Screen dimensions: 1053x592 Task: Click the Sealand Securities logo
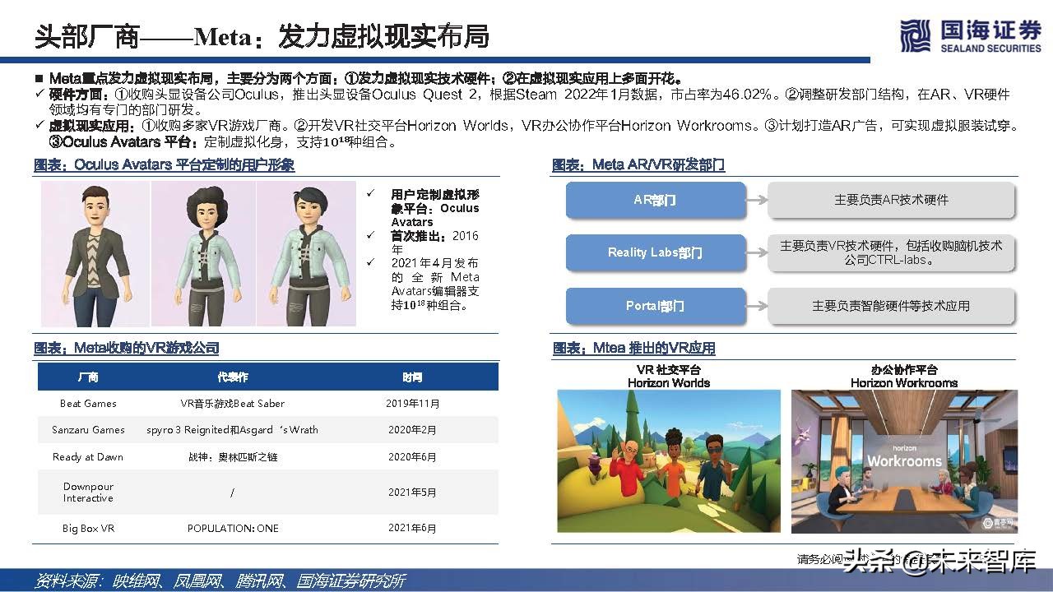coord(970,37)
